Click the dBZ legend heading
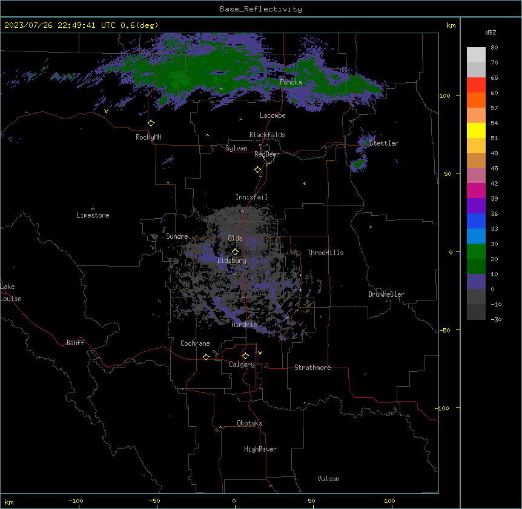This screenshot has height=509, width=522. pyautogui.click(x=491, y=33)
